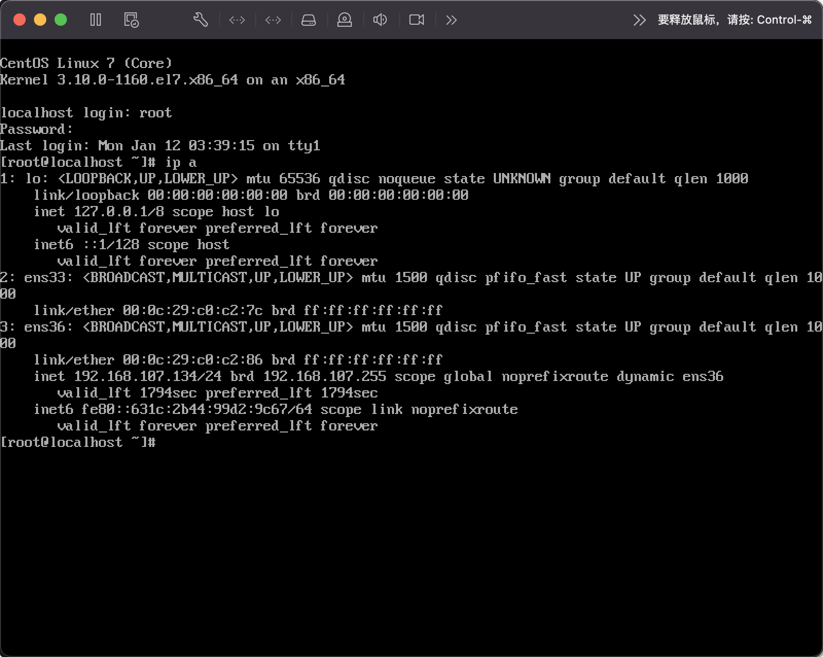Click the CD/DVD drive icon
823x657 pixels.
click(x=345, y=20)
